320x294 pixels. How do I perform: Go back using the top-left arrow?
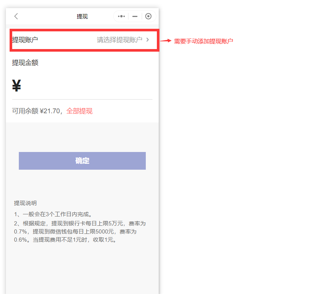point(16,16)
